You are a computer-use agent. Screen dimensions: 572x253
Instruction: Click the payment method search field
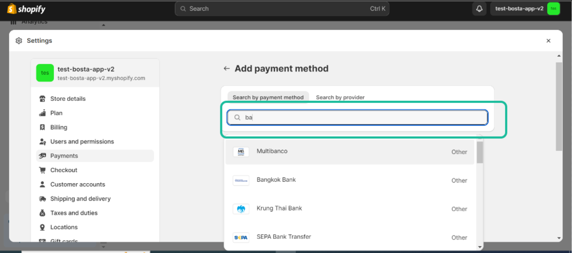click(x=357, y=117)
